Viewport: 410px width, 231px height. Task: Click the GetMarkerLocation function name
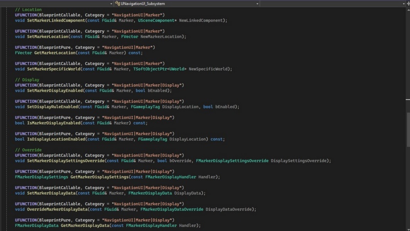(x=54, y=53)
